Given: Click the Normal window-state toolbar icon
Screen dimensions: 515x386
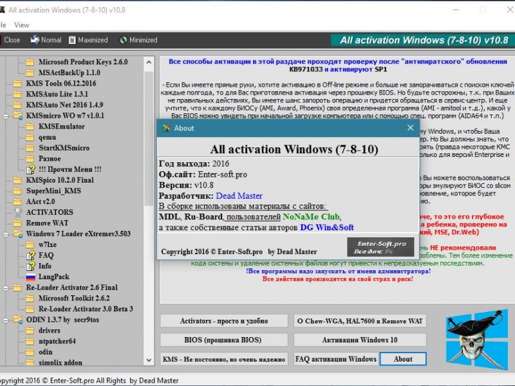Looking at the screenshot, I should point(35,40).
